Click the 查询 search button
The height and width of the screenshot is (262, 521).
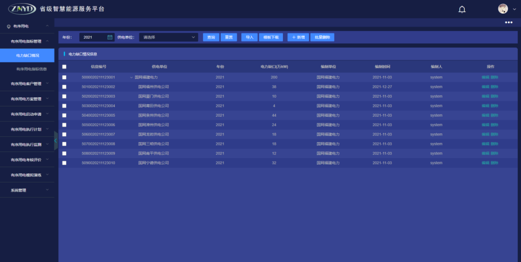[211, 37]
